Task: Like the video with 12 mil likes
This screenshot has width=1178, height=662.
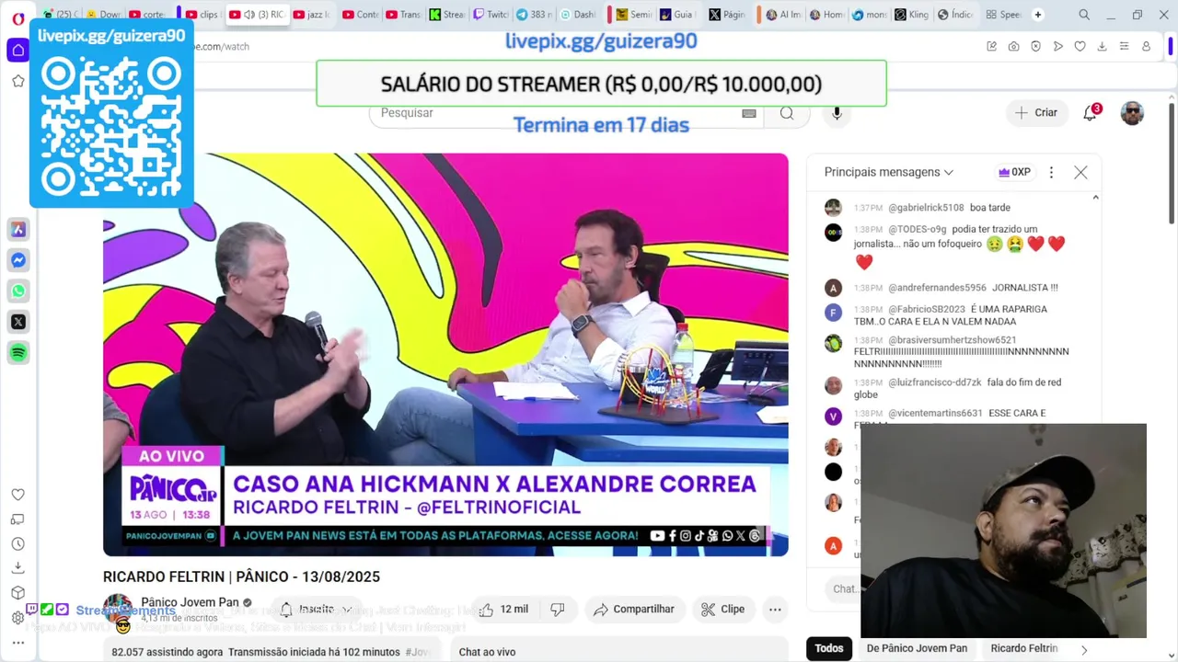Action: (x=503, y=609)
